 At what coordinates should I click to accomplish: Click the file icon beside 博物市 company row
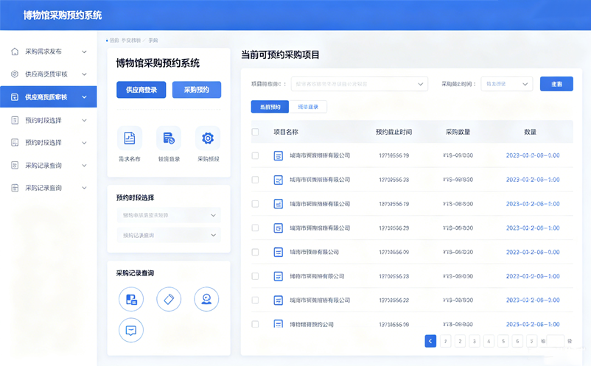pos(278,276)
